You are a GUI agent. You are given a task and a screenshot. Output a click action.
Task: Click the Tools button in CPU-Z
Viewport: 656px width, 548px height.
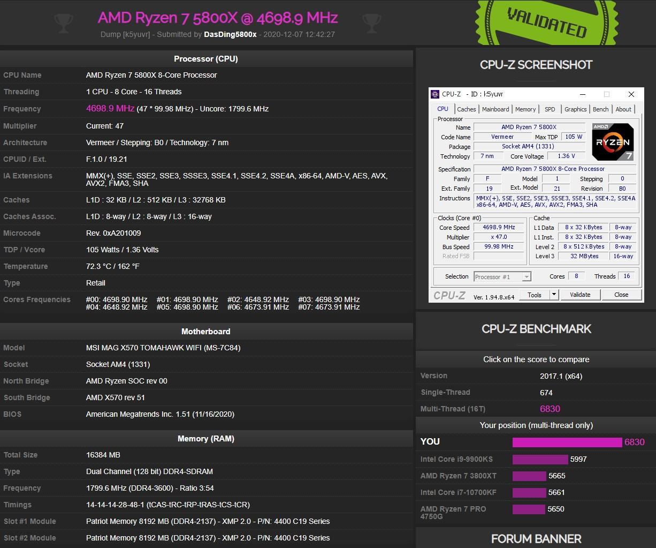[535, 295]
